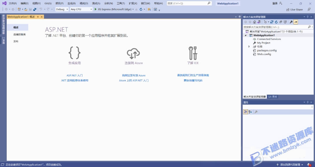
Task: Open 更快地编写代码 link
Action: (193, 80)
